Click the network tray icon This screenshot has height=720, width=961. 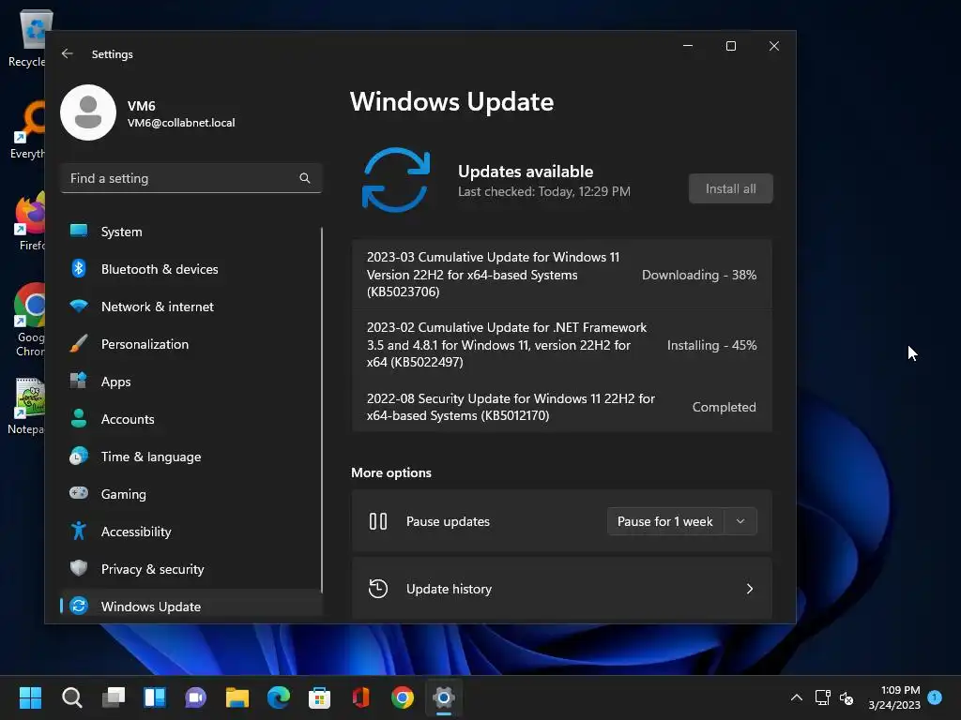pos(822,697)
